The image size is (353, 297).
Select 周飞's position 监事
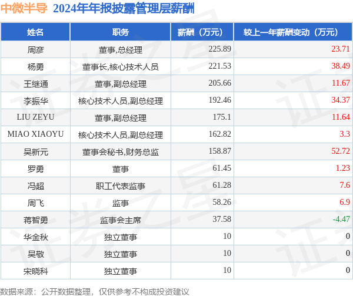[x=121, y=203]
